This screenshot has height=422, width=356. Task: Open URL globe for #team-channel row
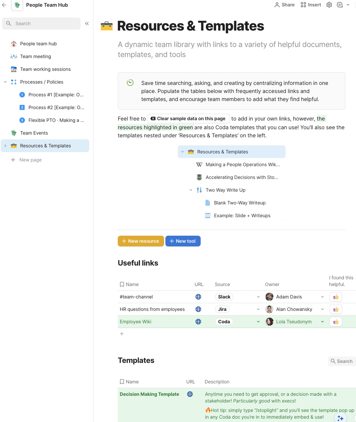point(198,297)
